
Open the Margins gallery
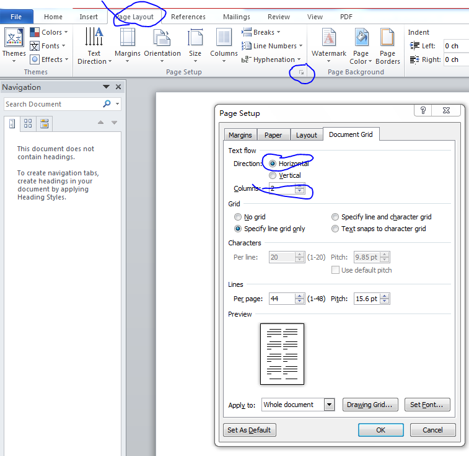coord(128,45)
